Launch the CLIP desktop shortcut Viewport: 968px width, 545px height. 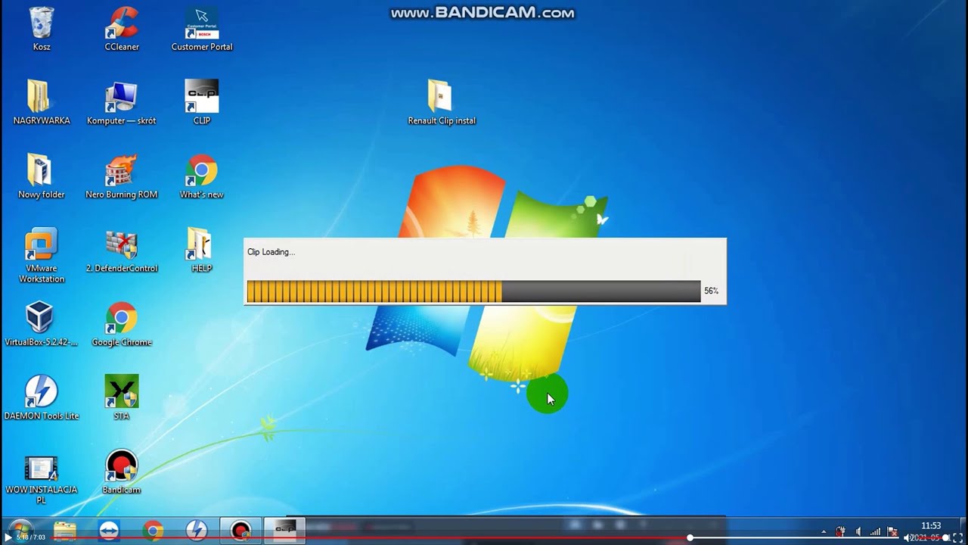pyautogui.click(x=202, y=102)
